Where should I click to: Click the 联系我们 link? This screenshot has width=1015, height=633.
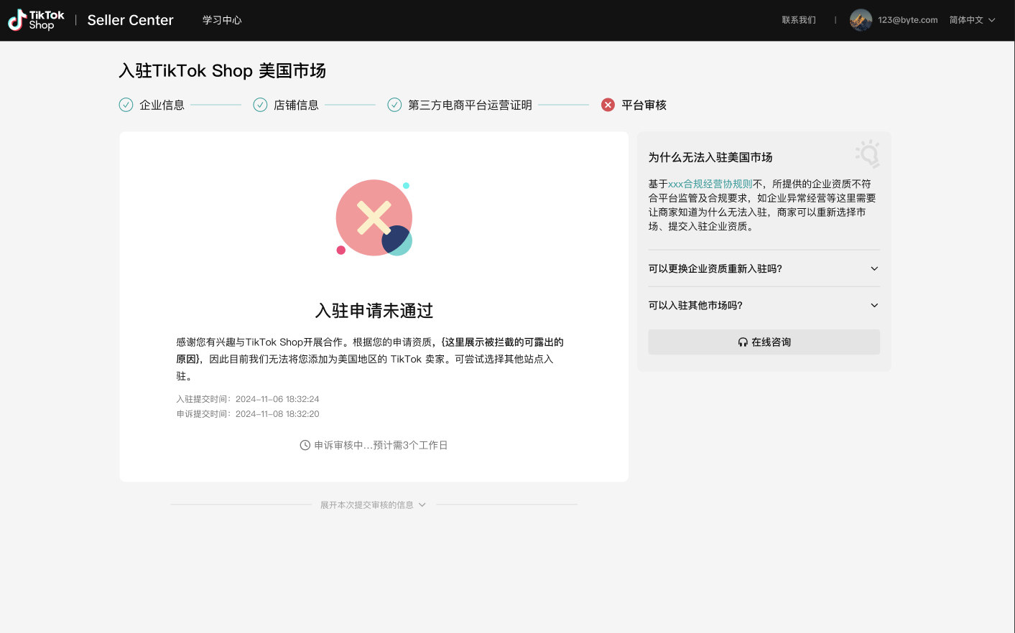tap(799, 20)
